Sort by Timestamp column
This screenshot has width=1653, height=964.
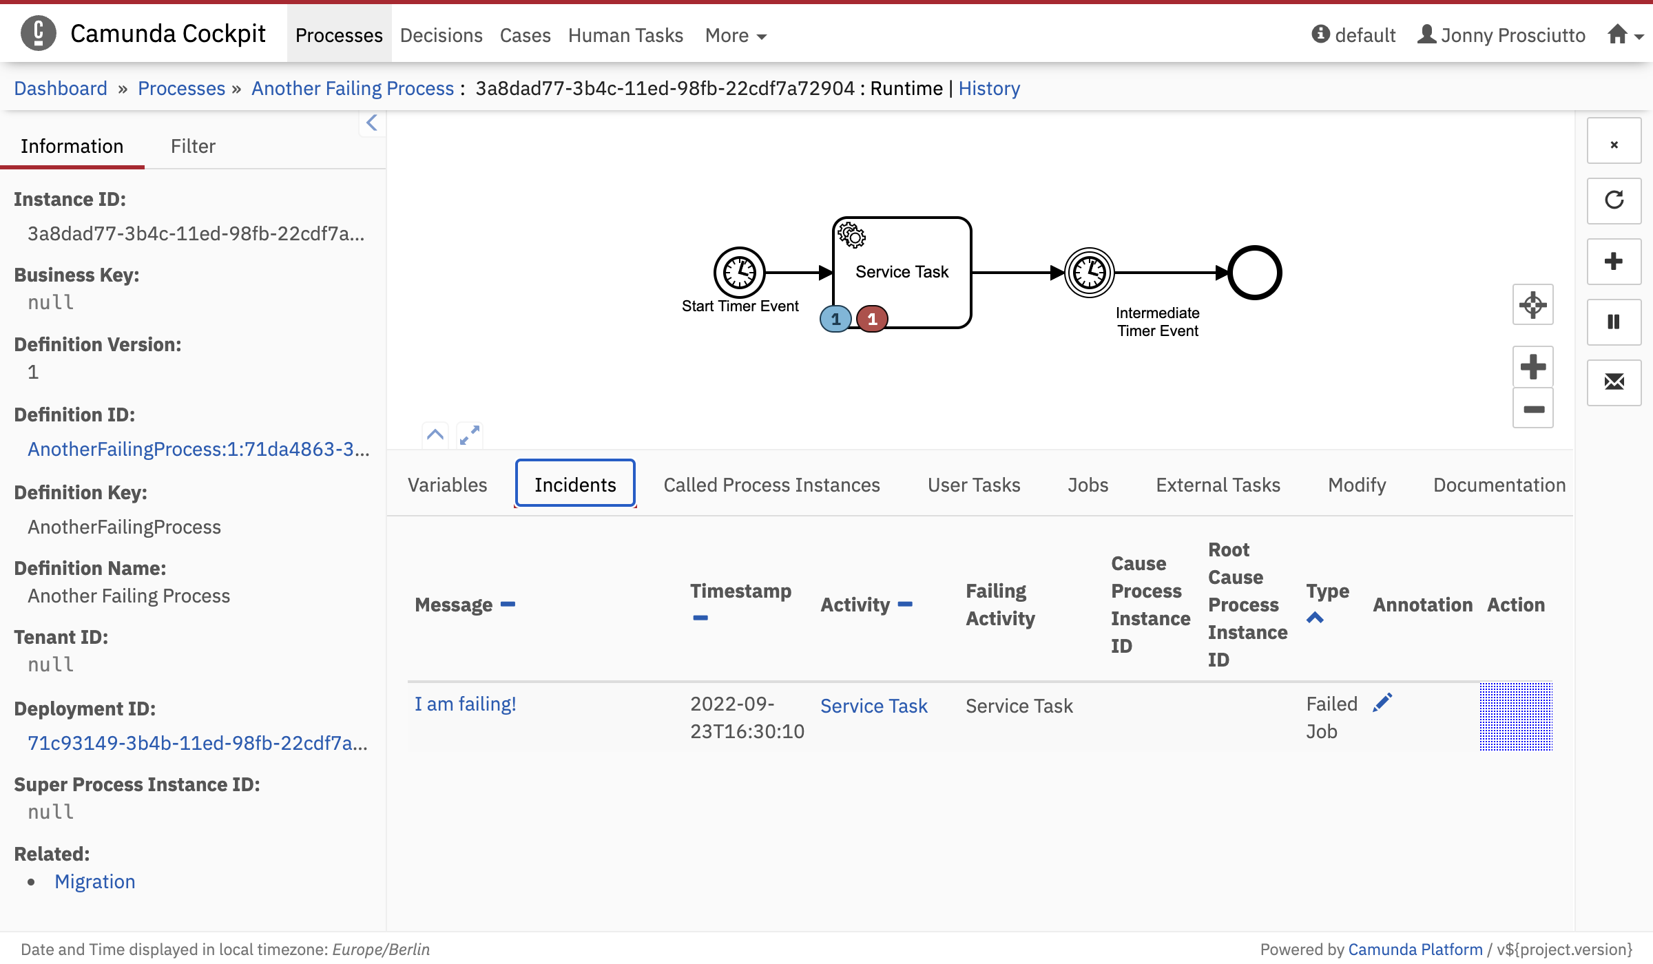[700, 618]
